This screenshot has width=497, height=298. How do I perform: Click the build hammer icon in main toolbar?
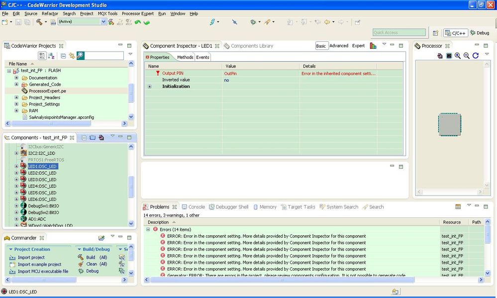click(39, 22)
